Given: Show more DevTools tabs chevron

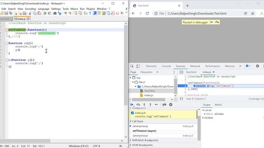Looking at the screenshot, I should tap(240, 66).
